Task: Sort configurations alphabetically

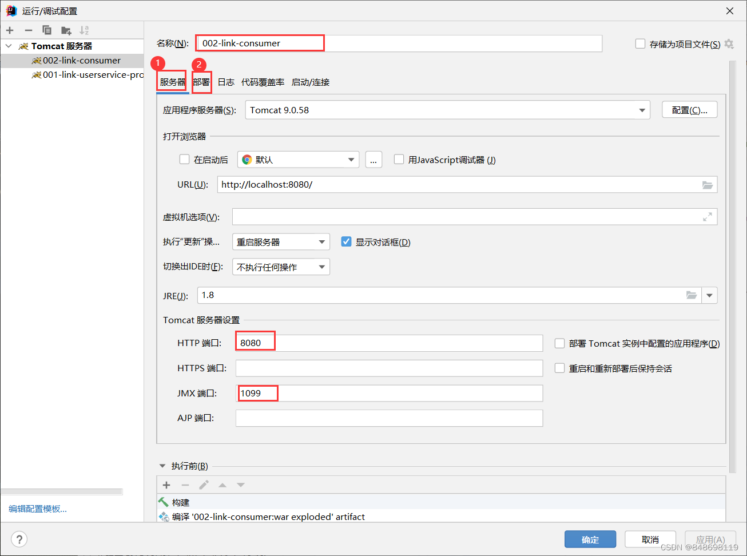Action: pos(84,30)
